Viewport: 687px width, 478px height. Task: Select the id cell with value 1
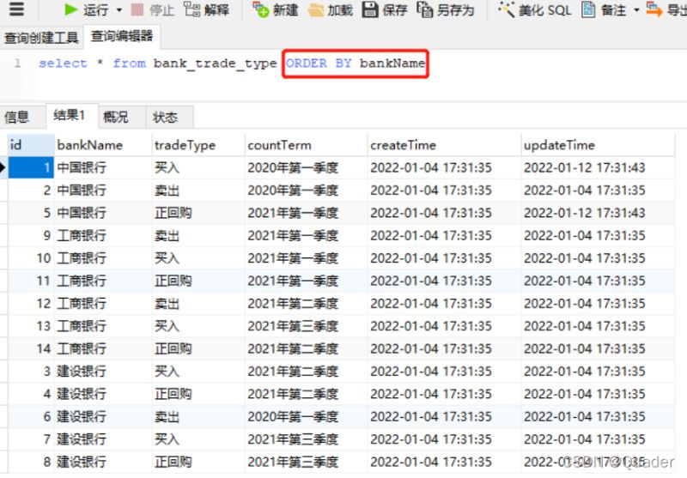point(31,167)
